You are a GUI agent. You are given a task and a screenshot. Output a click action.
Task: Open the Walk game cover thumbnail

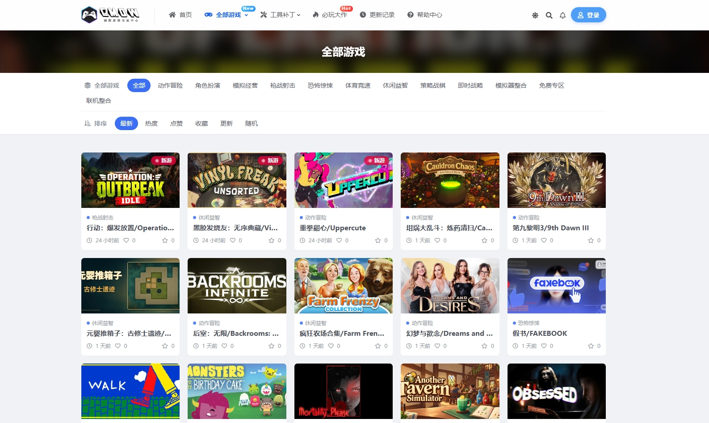pos(130,391)
